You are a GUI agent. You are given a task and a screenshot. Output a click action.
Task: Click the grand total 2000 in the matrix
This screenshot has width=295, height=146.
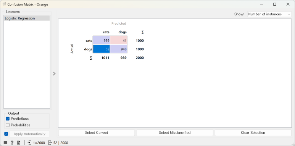pos(140,58)
